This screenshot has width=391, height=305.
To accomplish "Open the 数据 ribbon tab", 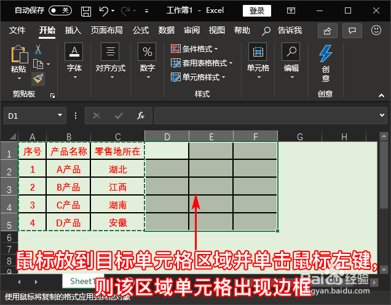I will (x=167, y=30).
